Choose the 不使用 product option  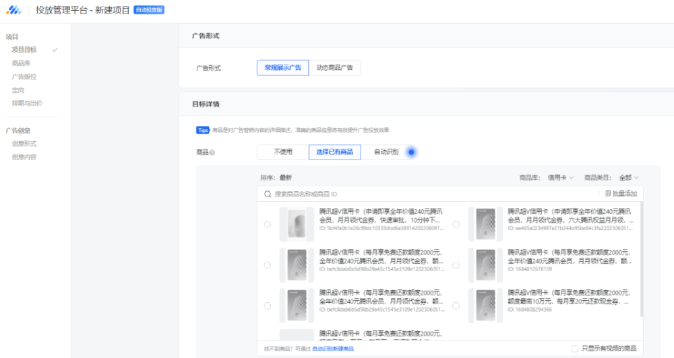[283, 152]
